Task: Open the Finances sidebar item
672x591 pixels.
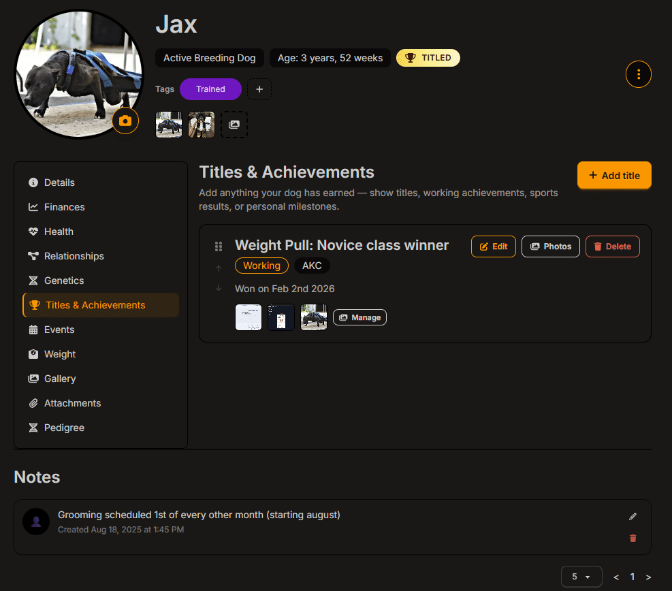Action: [64, 207]
